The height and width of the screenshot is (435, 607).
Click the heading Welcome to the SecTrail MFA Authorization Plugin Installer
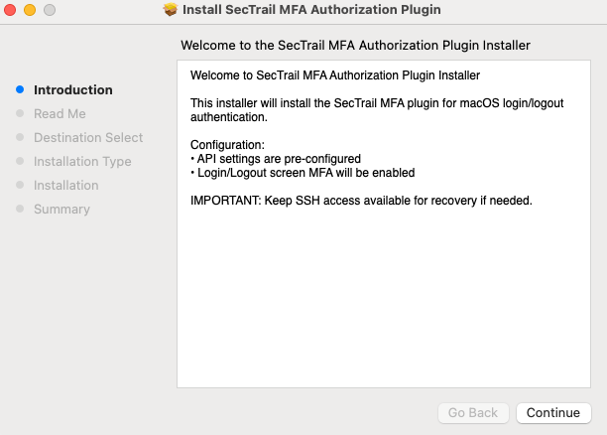(x=355, y=46)
